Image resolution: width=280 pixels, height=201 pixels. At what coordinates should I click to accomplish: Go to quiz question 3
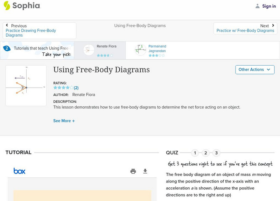[x=216, y=153]
